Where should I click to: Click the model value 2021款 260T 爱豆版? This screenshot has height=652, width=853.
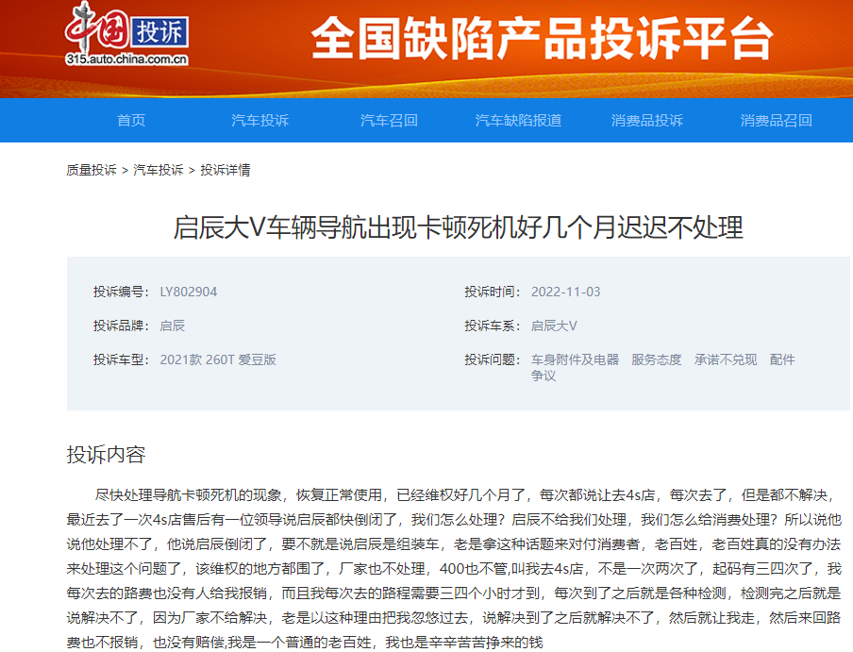pos(218,360)
